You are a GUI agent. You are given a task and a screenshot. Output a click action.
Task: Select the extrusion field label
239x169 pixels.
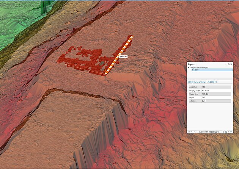193,101
